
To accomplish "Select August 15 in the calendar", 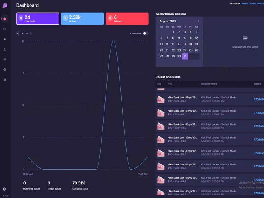I will tap(173, 44).
